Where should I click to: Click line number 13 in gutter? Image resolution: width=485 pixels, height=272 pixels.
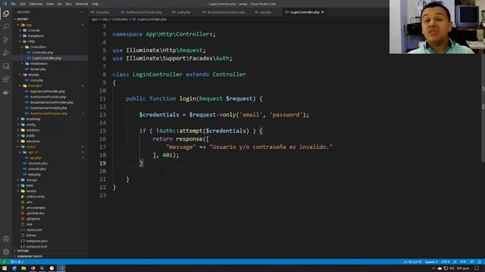[103, 115]
